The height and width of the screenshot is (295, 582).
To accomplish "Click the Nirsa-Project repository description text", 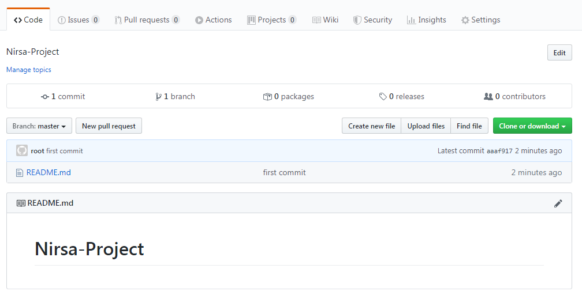I will tap(33, 51).
